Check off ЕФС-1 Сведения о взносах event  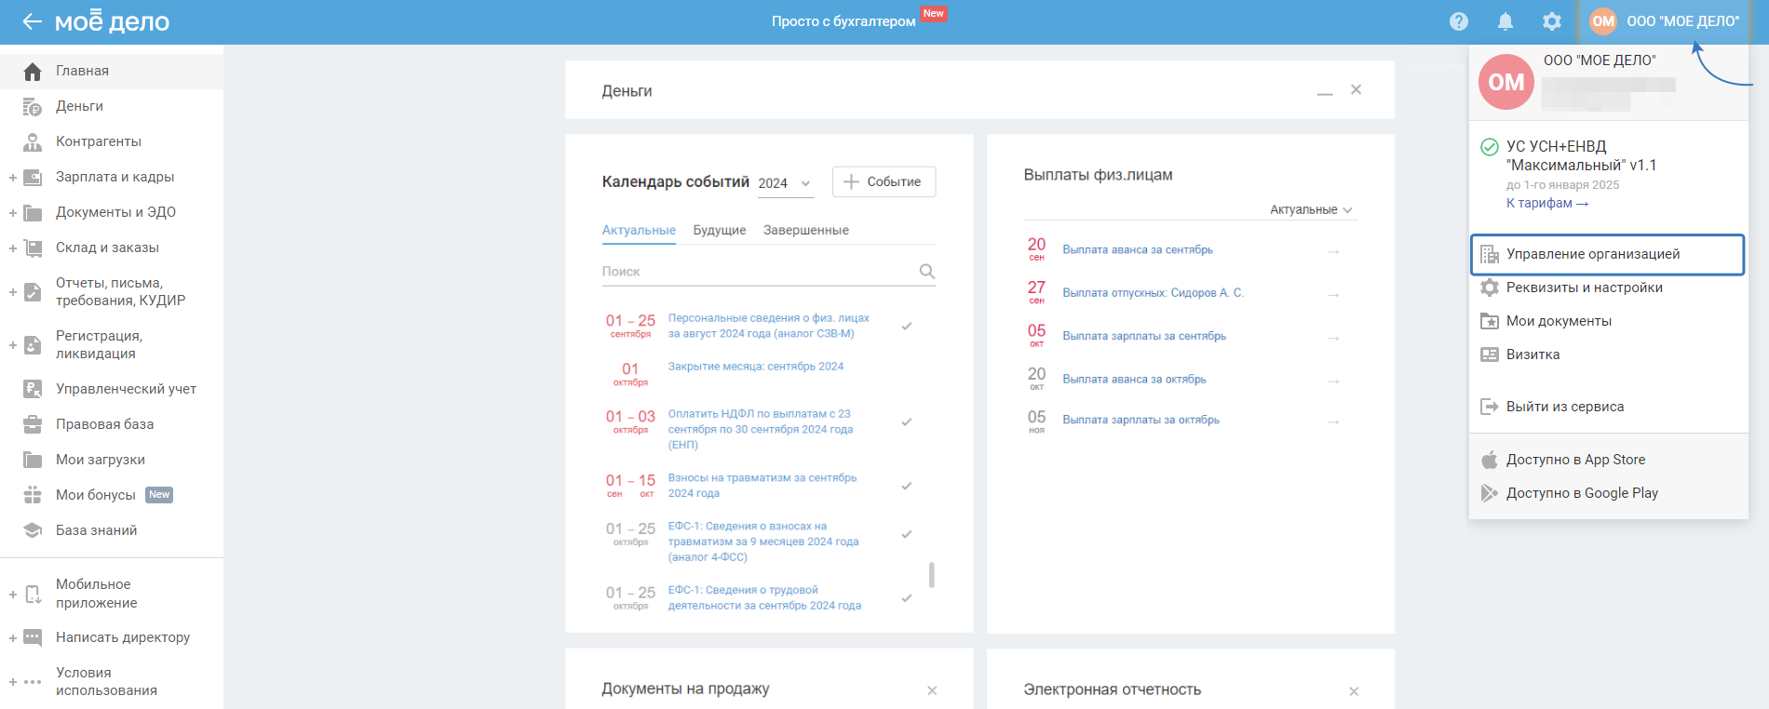click(x=907, y=535)
